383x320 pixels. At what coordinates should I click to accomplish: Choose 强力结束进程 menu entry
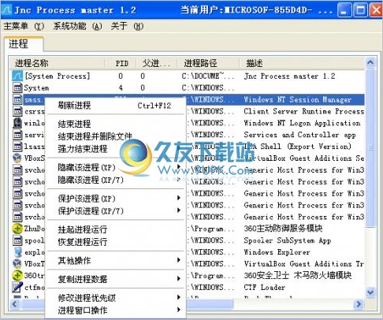click(116, 149)
